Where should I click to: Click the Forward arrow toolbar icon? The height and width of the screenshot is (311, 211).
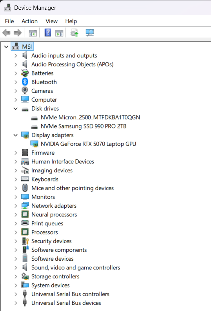point(18,33)
